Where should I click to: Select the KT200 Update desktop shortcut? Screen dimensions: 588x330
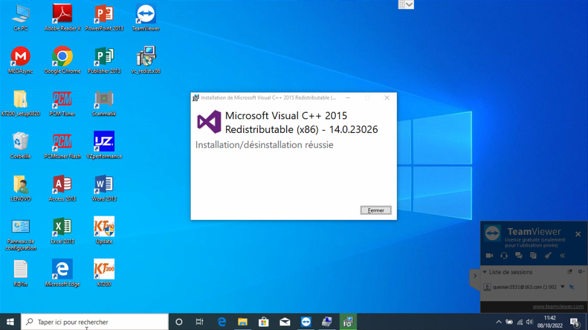tap(104, 231)
